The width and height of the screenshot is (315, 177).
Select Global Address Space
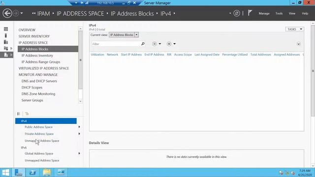click(x=39, y=153)
